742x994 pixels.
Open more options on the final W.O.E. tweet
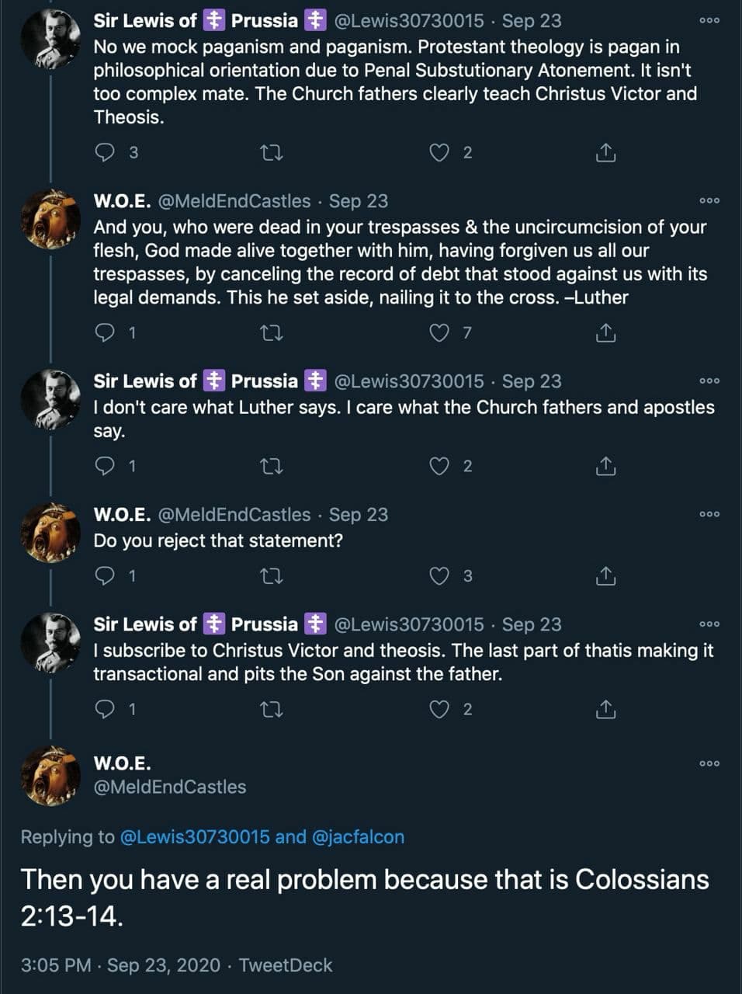(709, 763)
